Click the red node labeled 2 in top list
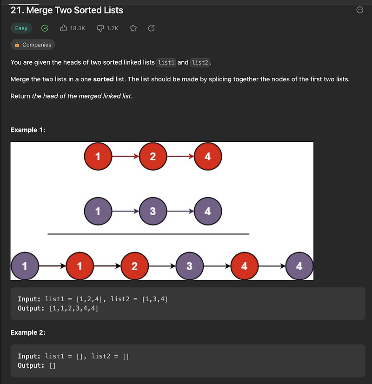This screenshot has width=372, height=384. 153,156
